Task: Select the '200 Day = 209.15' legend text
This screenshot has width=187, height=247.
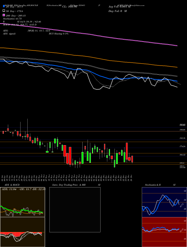Action: (16, 16)
